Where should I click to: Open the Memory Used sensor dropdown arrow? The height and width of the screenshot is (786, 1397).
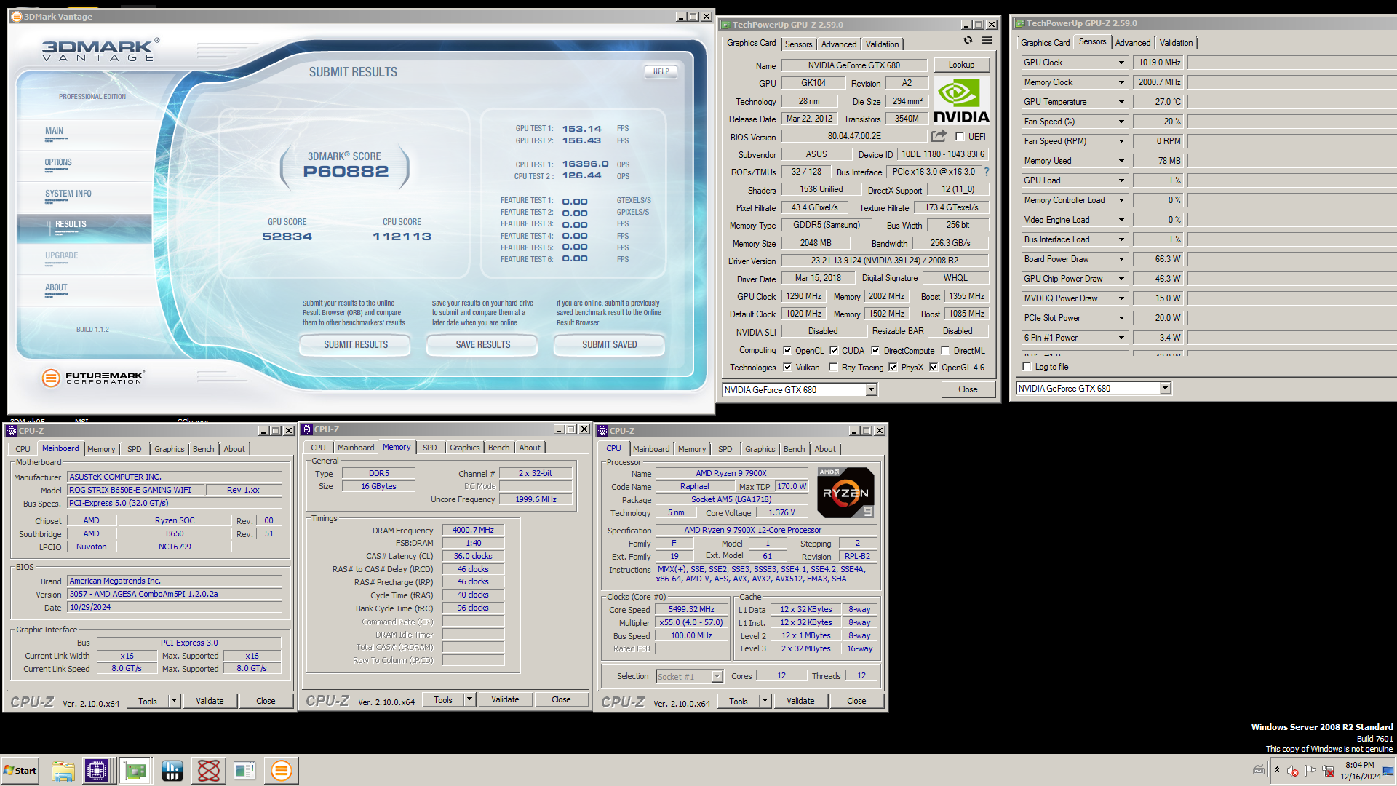1121,161
